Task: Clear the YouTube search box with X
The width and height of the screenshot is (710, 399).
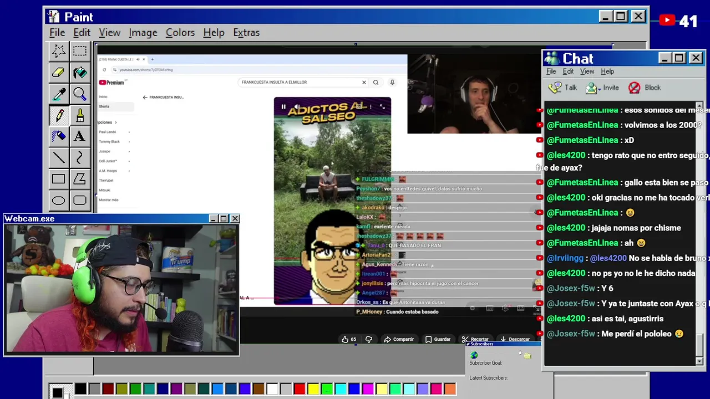Action: [x=364, y=82]
